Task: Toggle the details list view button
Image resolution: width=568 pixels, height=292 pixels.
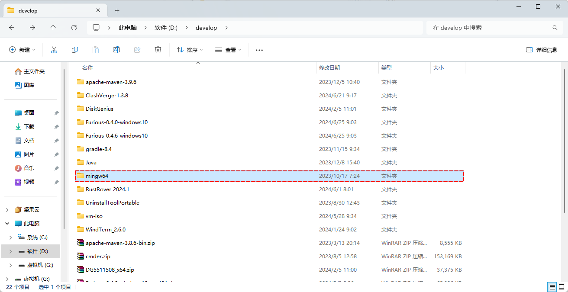Action: tap(552, 287)
